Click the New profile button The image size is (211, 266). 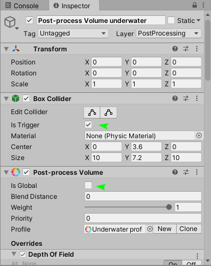point(165,229)
